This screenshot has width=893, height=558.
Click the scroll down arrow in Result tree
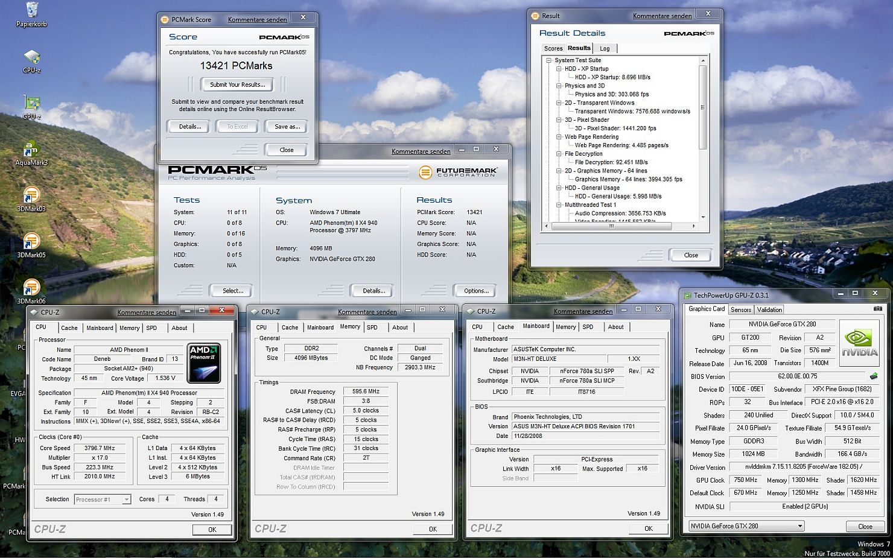pos(703,217)
